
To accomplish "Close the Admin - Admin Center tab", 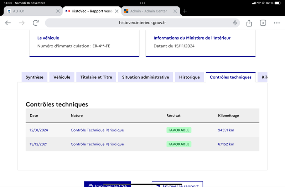I will pos(175,11).
